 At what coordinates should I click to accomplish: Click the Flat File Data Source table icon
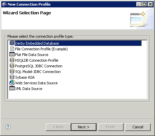coord(12,54)
